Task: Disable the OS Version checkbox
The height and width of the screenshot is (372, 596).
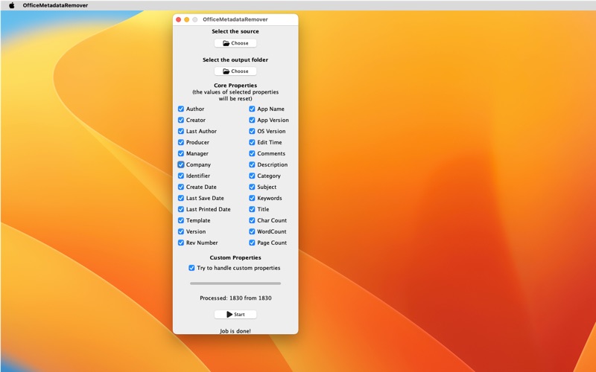Action: [x=252, y=132]
